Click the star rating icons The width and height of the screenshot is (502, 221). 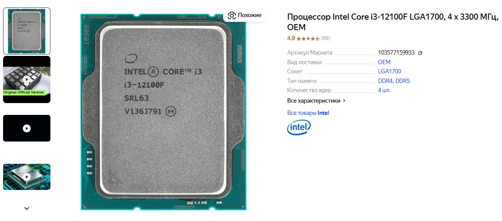[x=308, y=38]
